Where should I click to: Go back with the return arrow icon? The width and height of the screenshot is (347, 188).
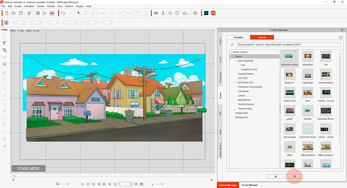point(232,45)
